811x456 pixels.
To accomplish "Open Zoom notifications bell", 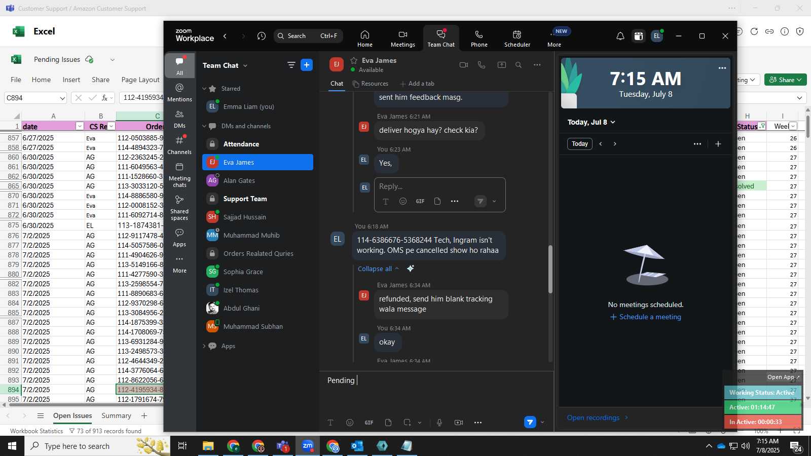I will tap(620, 36).
